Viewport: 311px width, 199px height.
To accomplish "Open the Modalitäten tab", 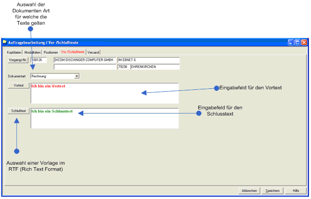I will [33, 53].
